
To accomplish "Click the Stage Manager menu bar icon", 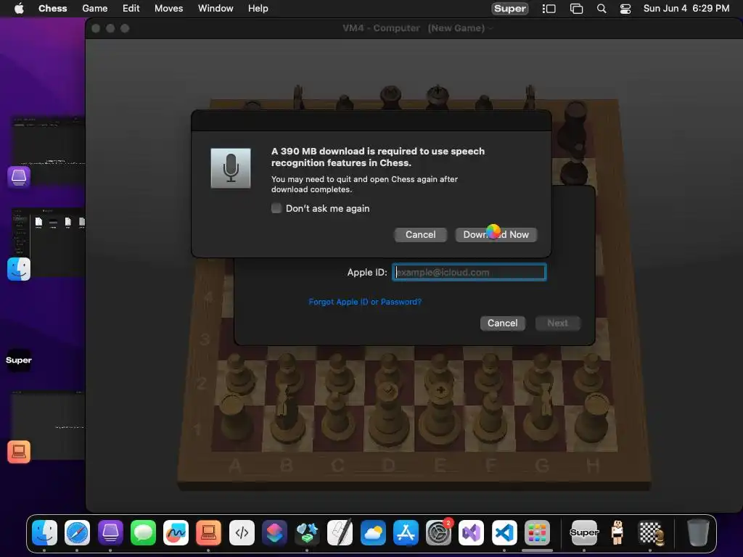I will [549, 9].
